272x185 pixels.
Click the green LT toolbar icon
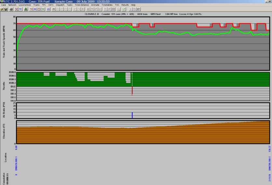(124, 9)
